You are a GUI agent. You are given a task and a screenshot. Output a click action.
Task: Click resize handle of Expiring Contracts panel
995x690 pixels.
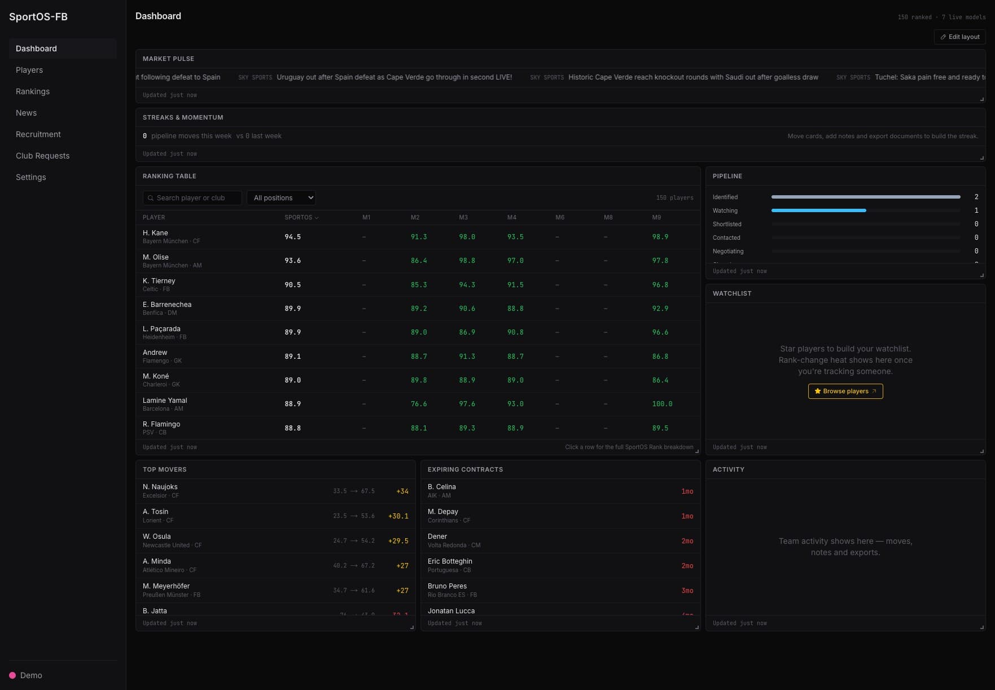[x=697, y=627]
